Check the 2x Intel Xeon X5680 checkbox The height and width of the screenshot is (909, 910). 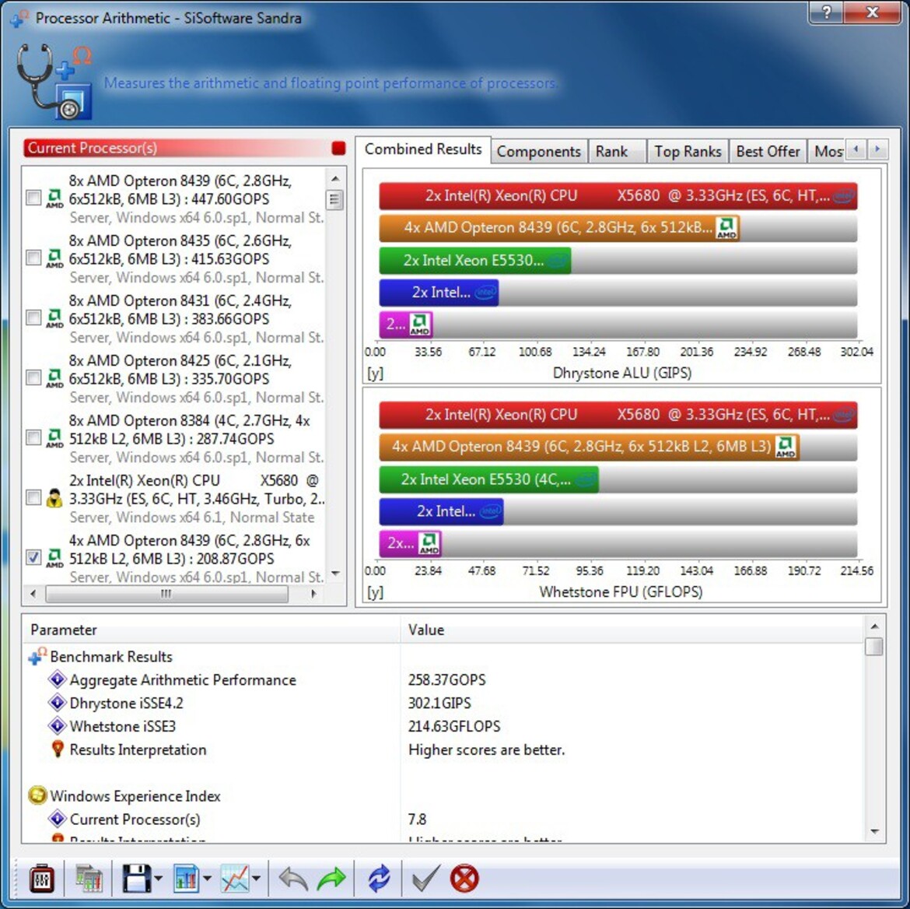click(33, 498)
